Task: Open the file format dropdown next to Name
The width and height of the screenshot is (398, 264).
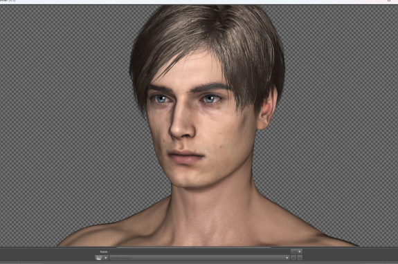Action: (297, 252)
